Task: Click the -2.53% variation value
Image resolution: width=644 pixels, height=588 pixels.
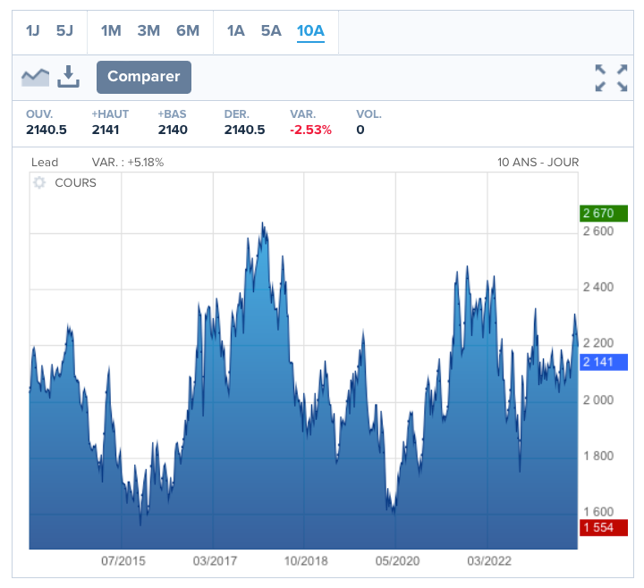Action: pyautogui.click(x=310, y=130)
